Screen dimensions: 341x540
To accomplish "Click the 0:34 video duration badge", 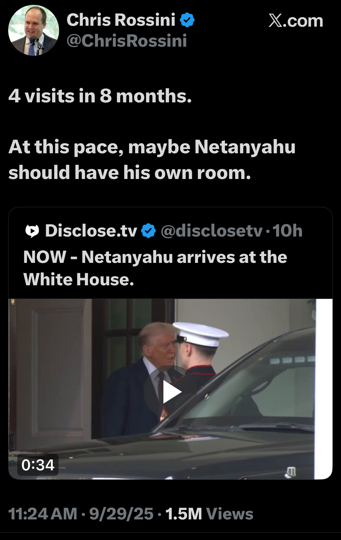I will [38, 465].
